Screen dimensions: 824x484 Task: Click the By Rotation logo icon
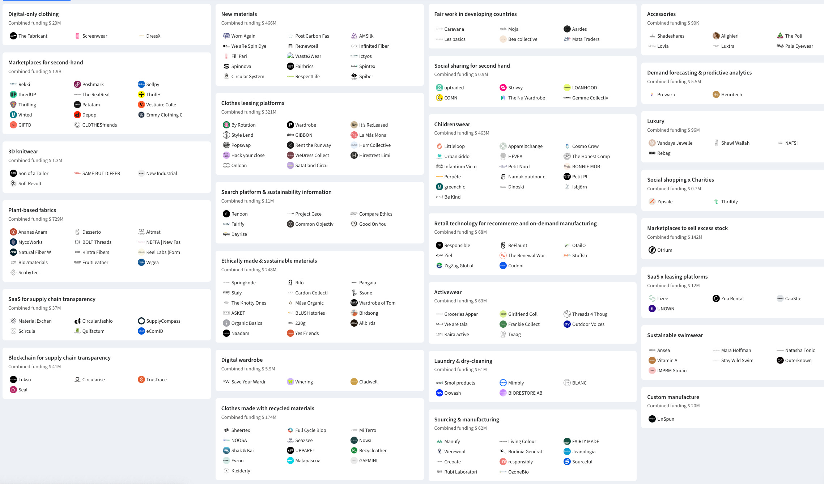(226, 125)
